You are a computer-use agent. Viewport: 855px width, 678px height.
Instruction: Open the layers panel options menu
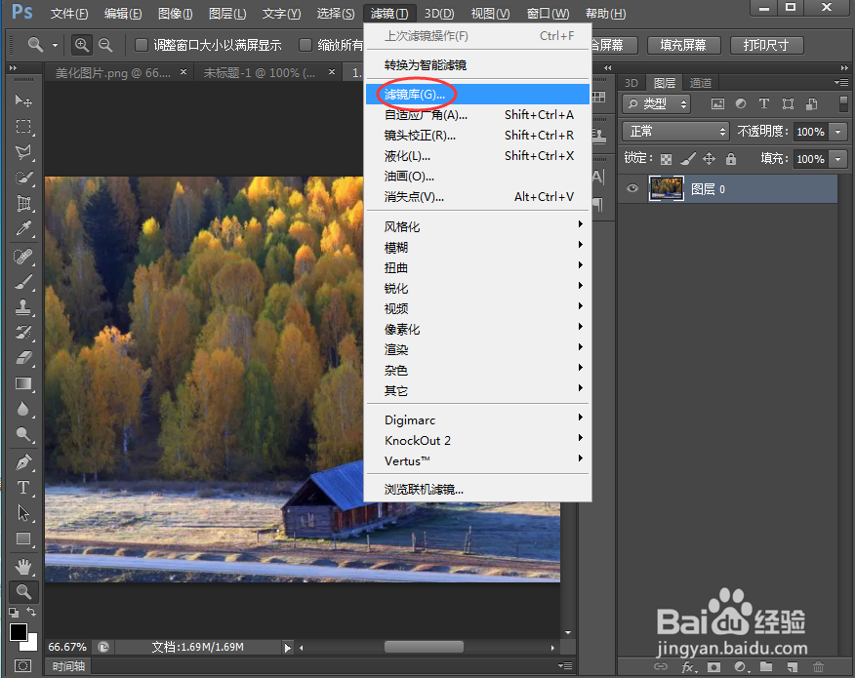842,82
